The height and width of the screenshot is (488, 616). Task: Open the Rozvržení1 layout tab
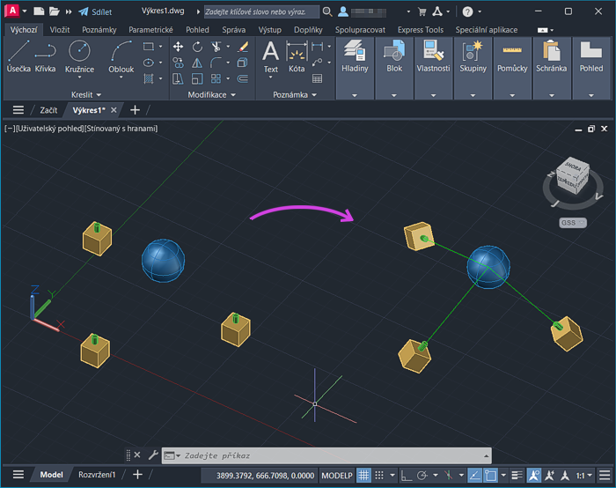coord(97,476)
